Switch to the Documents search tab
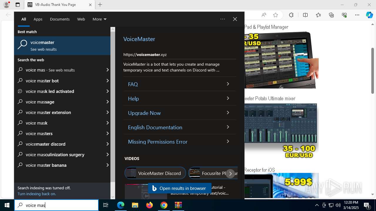Viewport: 376px width, 211px height. click(60, 19)
